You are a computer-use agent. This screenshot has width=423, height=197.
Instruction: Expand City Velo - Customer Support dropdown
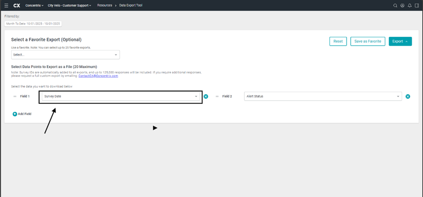(x=69, y=5)
